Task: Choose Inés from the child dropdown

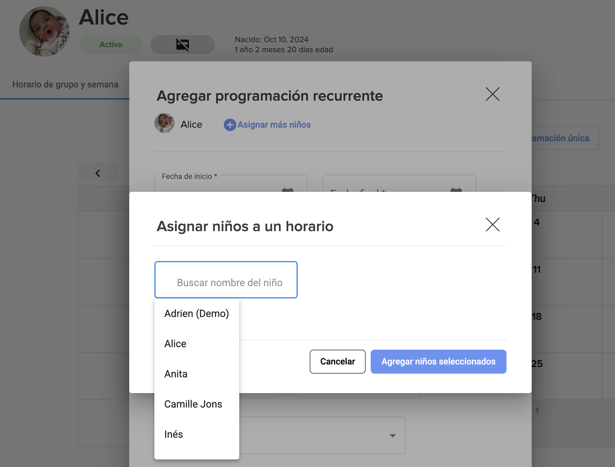Action: pyautogui.click(x=173, y=434)
